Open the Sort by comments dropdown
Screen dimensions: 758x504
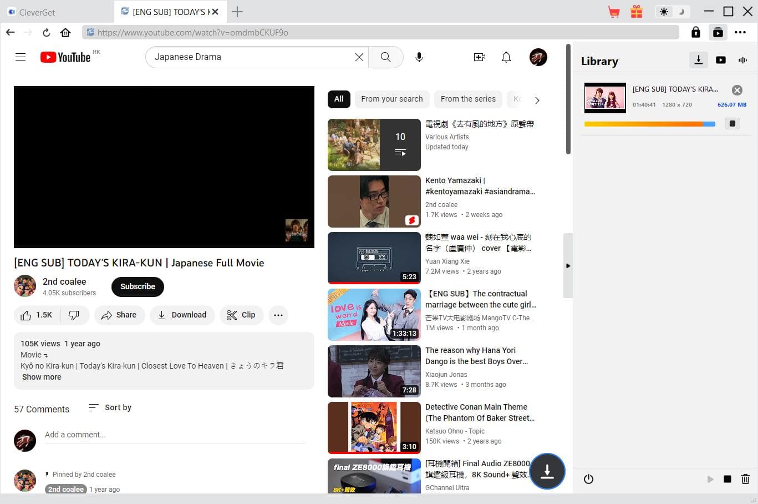coord(110,407)
